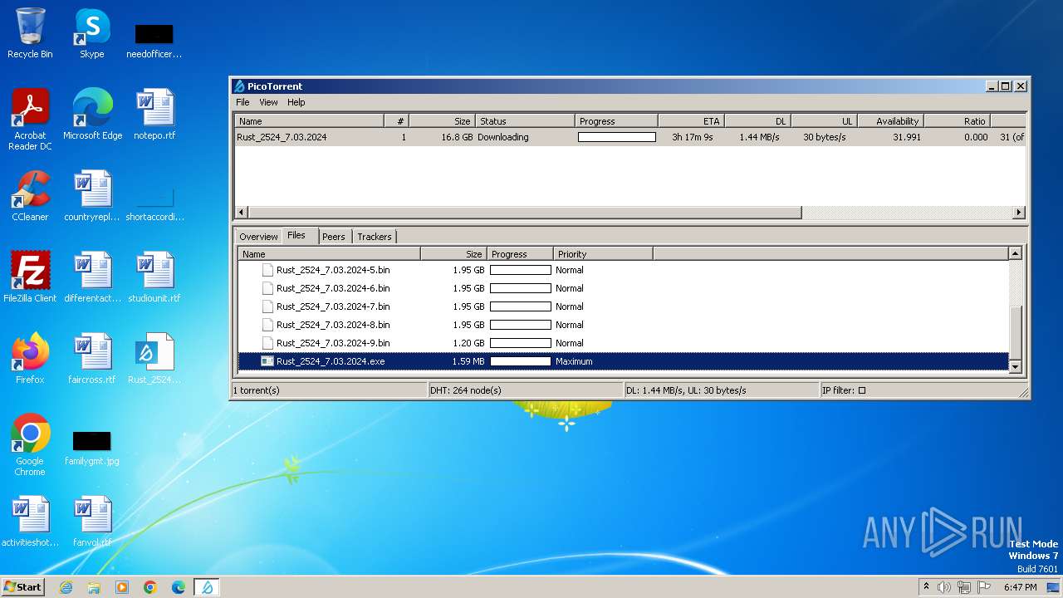Screen dimensions: 1063x598
Task: Open the Recycle Bin desktop icon
Action: (30, 33)
